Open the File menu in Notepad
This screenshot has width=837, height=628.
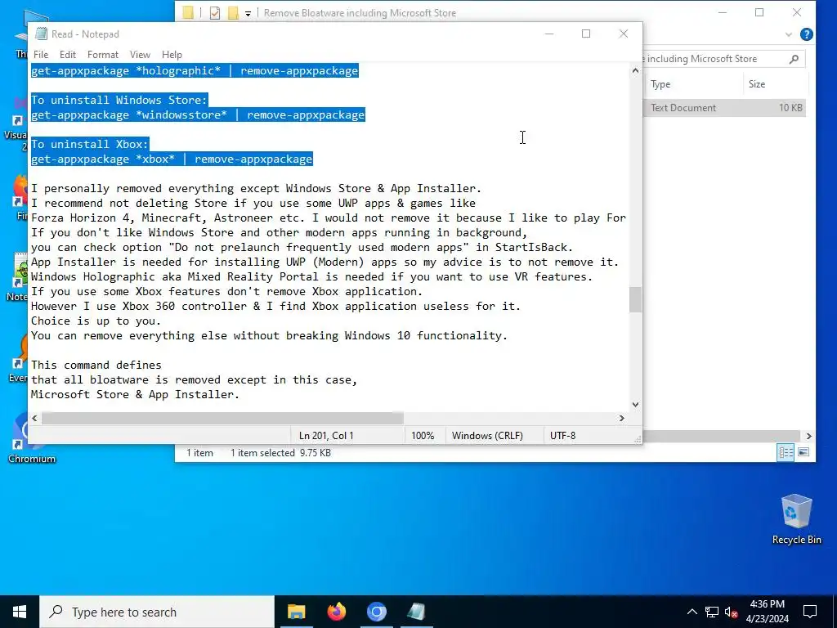[x=41, y=55]
